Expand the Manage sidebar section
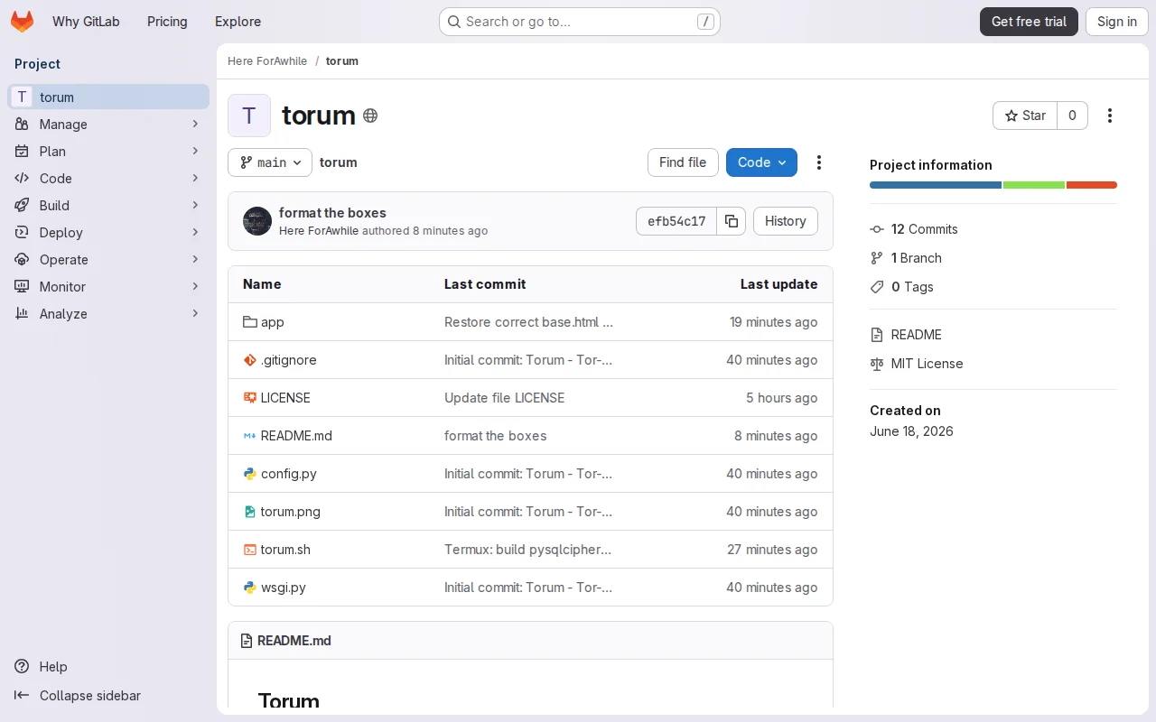 (x=108, y=124)
